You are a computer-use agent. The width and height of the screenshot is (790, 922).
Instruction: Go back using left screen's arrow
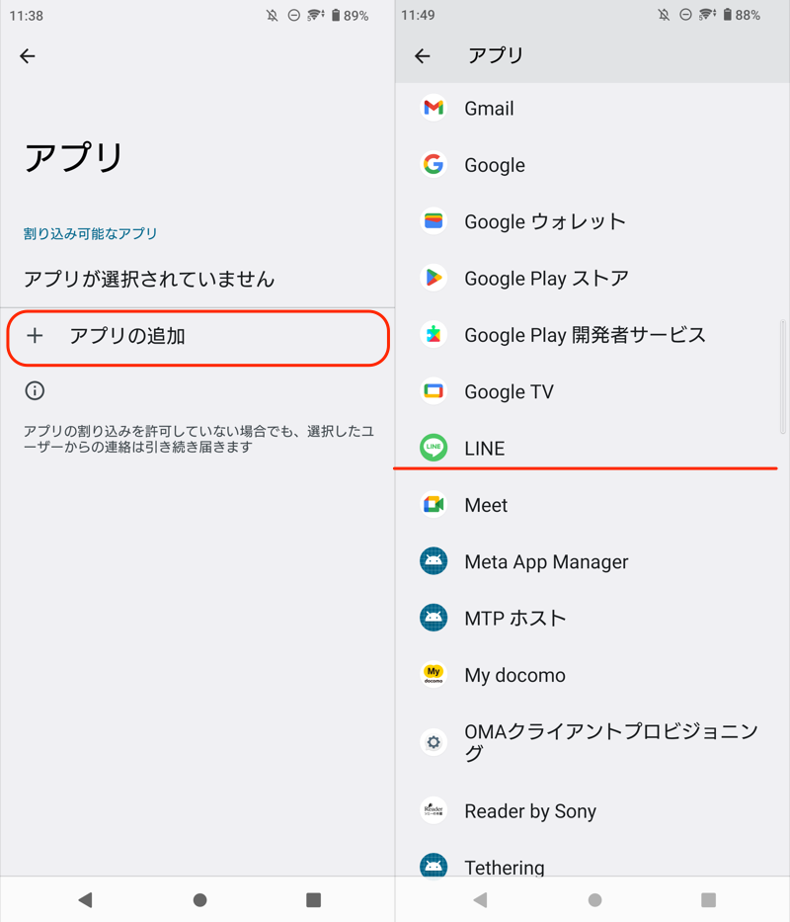(x=28, y=56)
